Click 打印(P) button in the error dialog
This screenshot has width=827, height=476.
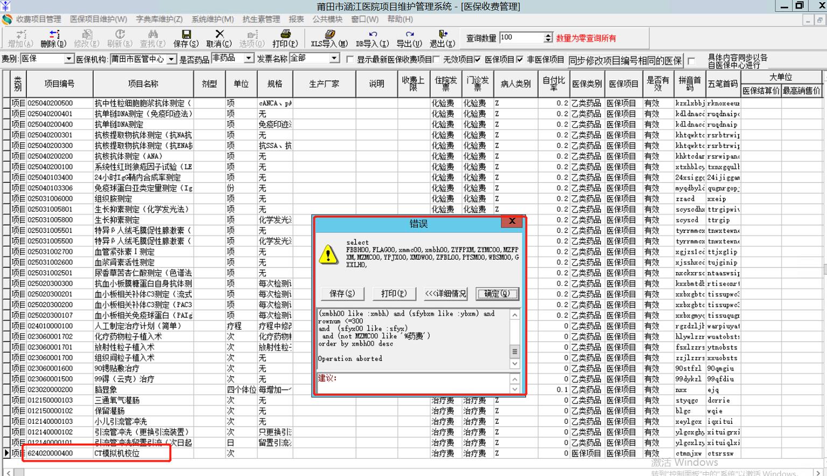point(394,294)
